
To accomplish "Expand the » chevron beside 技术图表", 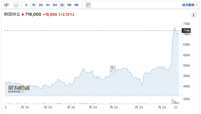I will pyautogui.click(x=196, y=5).
